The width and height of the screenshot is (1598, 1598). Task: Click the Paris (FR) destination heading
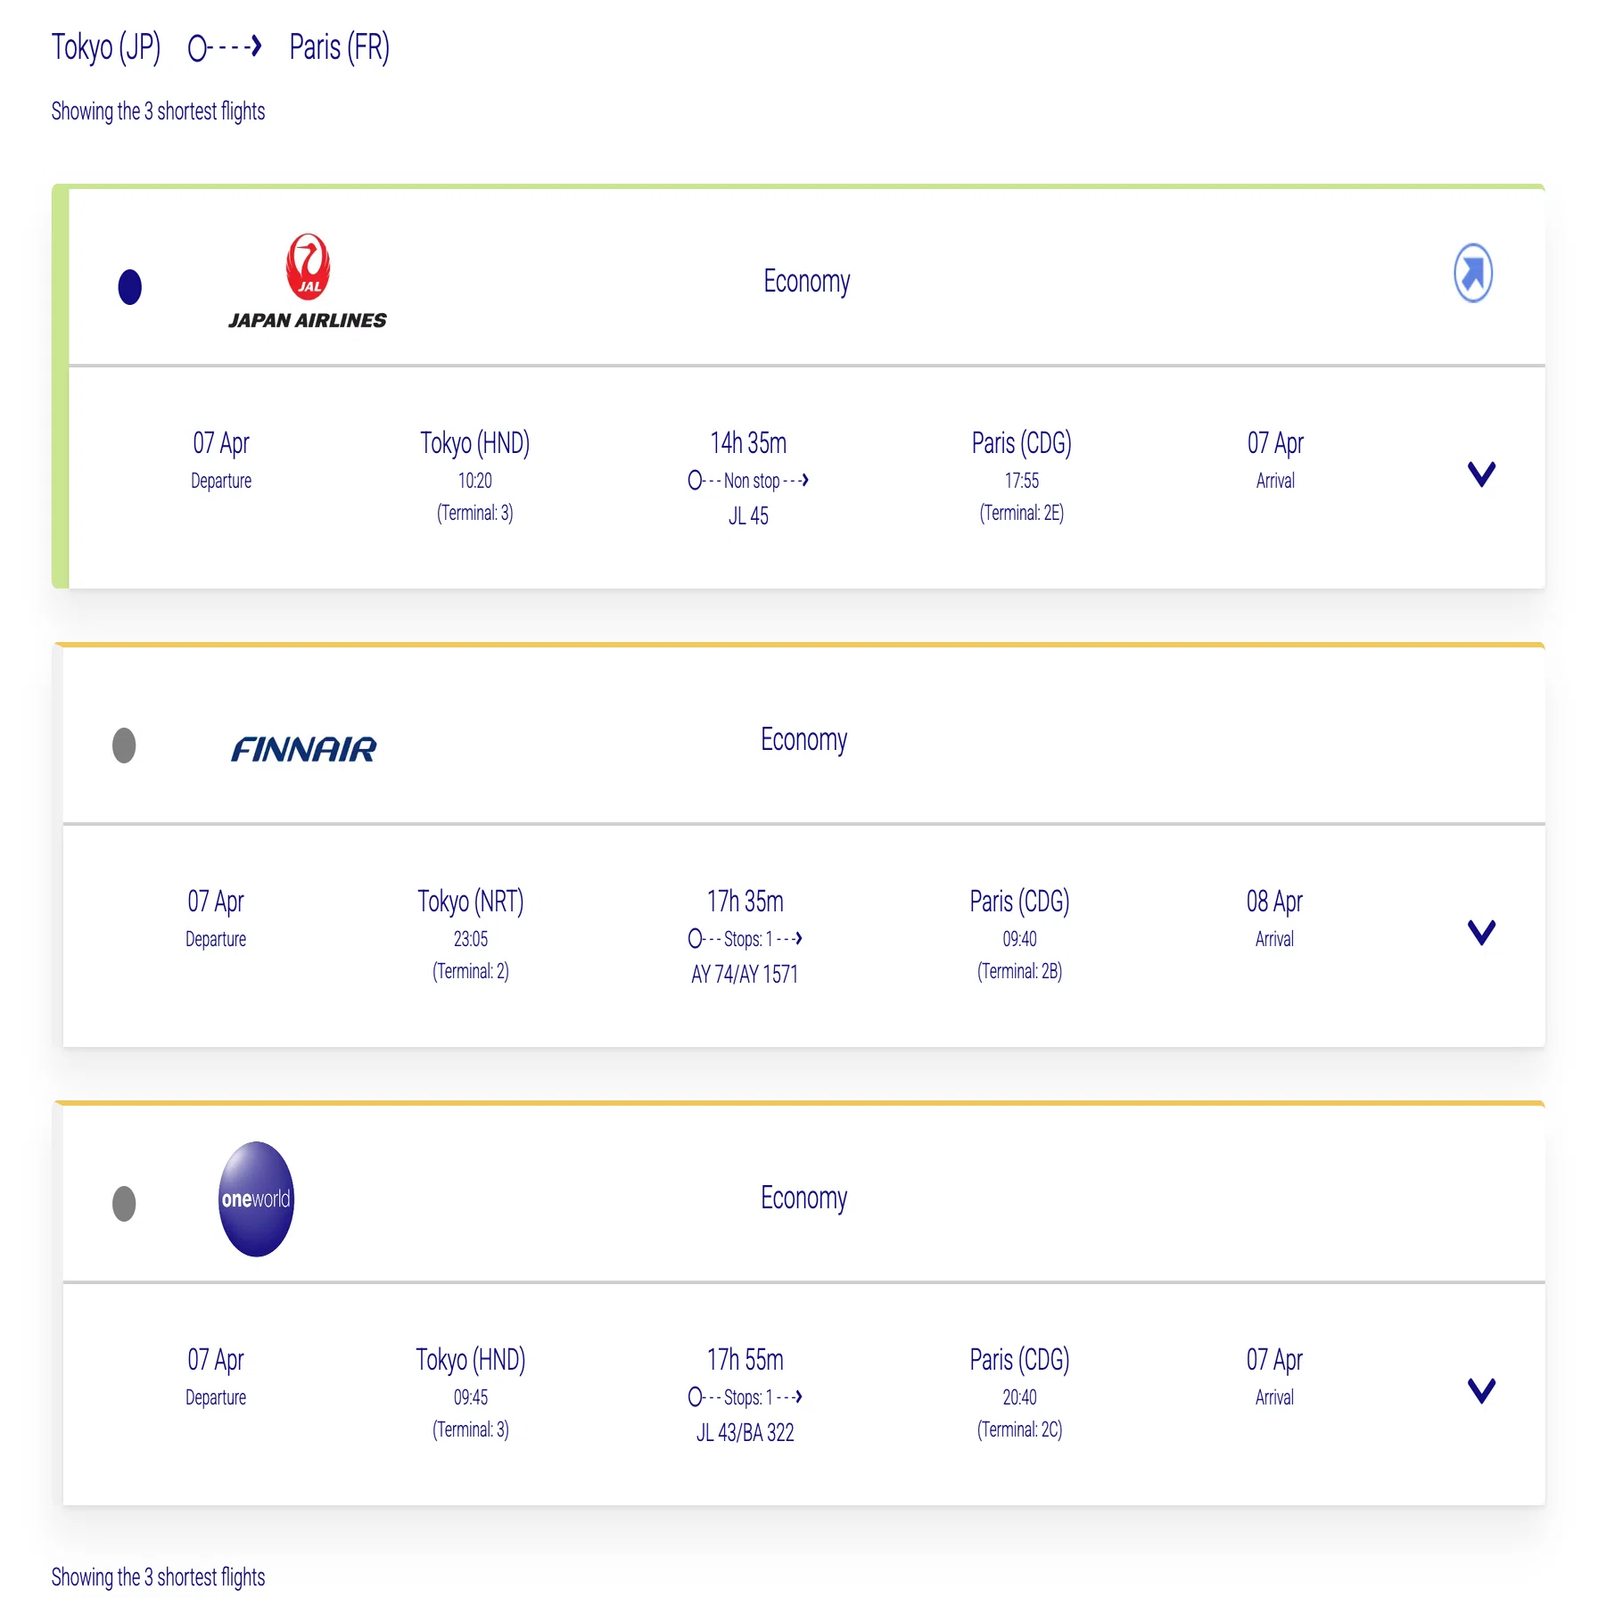340,47
